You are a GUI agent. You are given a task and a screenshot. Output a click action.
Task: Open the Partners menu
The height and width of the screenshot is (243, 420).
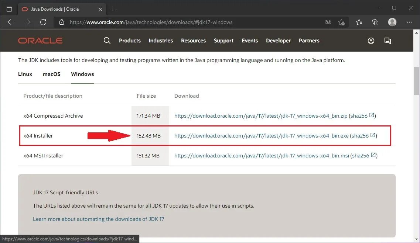pos(309,41)
